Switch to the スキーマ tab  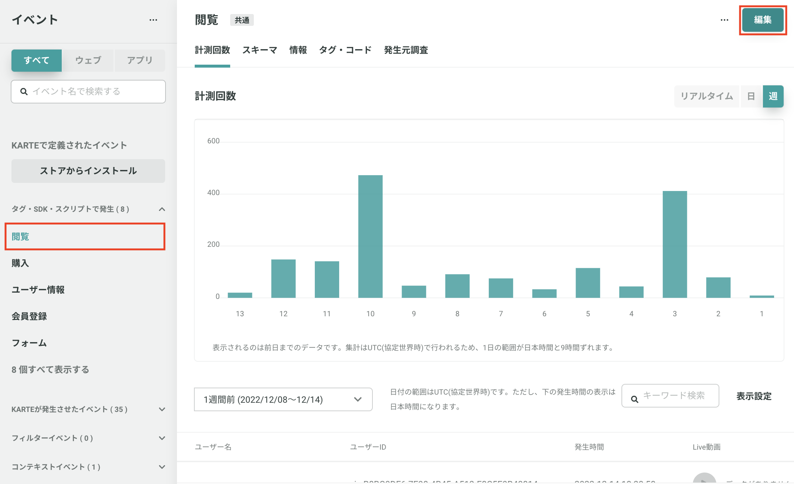260,50
